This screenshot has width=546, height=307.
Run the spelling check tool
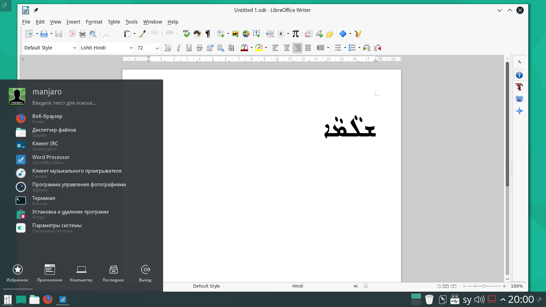[186, 34]
